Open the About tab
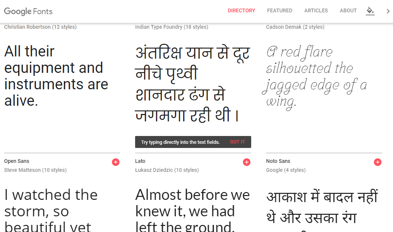The height and width of the screenshot is (232, 393). 348,10
